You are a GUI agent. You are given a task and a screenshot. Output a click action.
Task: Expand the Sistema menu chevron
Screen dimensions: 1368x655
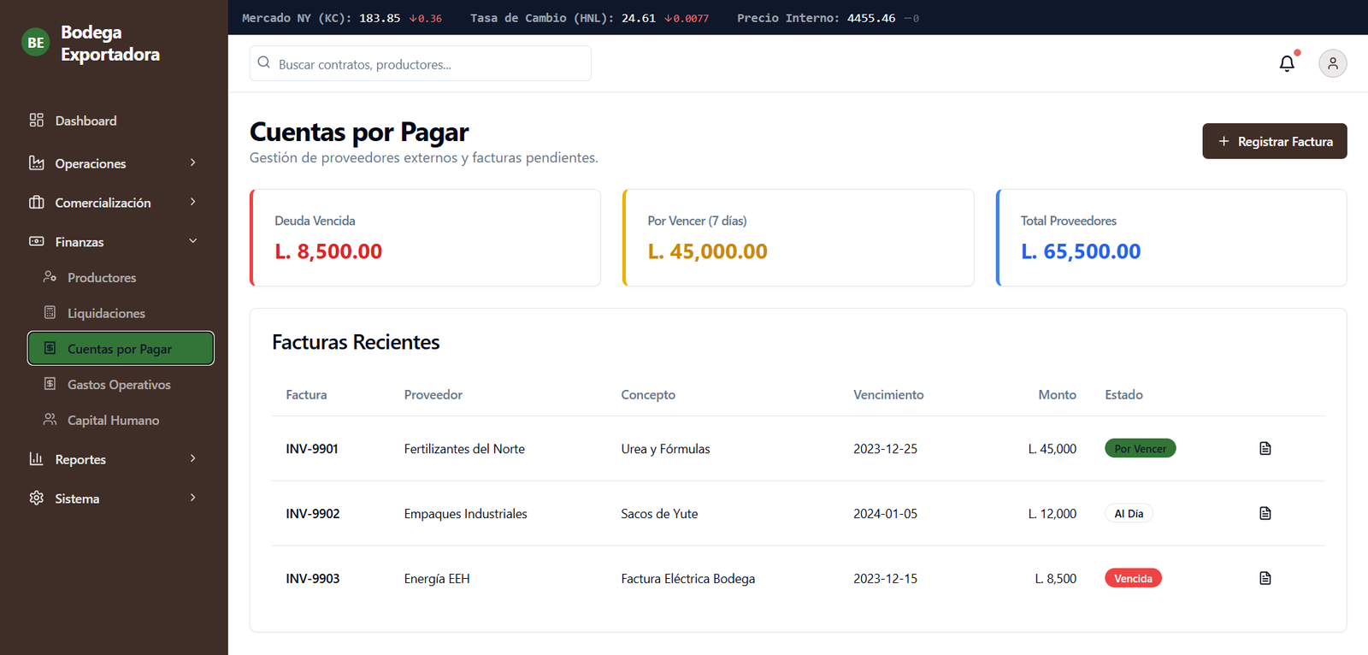(192, 498)
